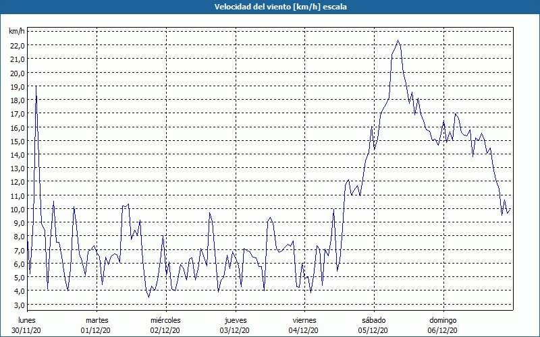Image resolution: width=540 pixels, height=337 pixels.
Task: Select the 13,0 y-axis value
Action: [18, 168]
